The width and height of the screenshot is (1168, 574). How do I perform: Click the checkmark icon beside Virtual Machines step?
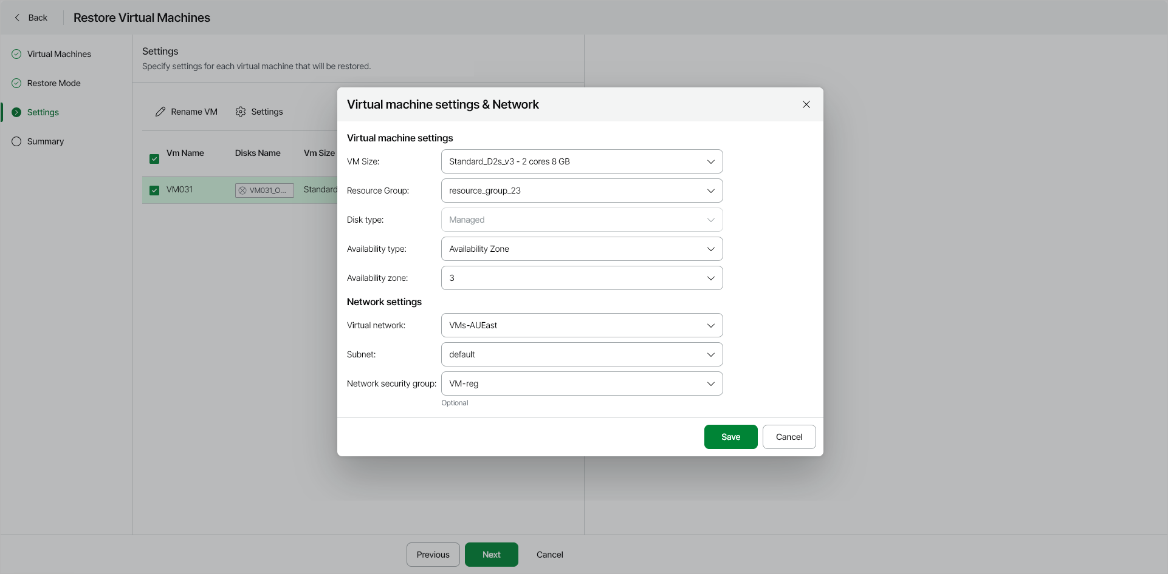coord(16,53)
